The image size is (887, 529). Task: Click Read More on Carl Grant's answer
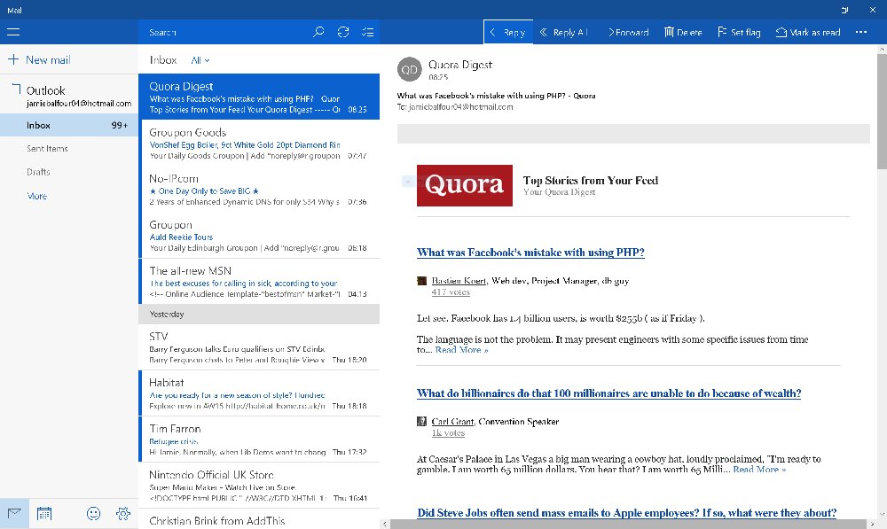coord(758,470)
